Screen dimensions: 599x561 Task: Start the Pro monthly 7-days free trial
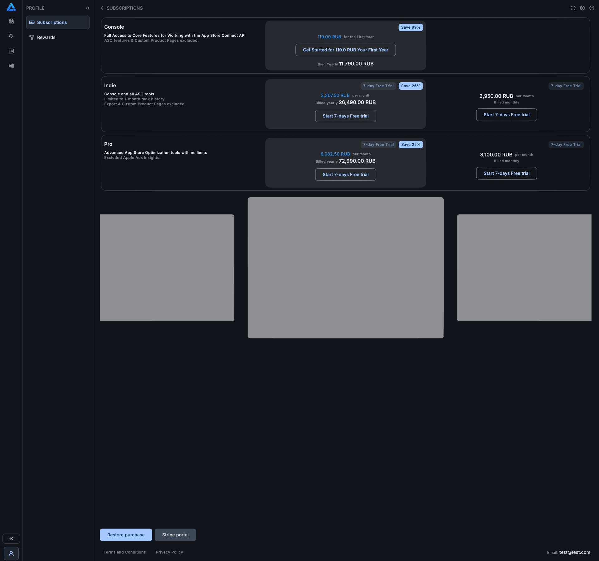click(x=506, y=173)
